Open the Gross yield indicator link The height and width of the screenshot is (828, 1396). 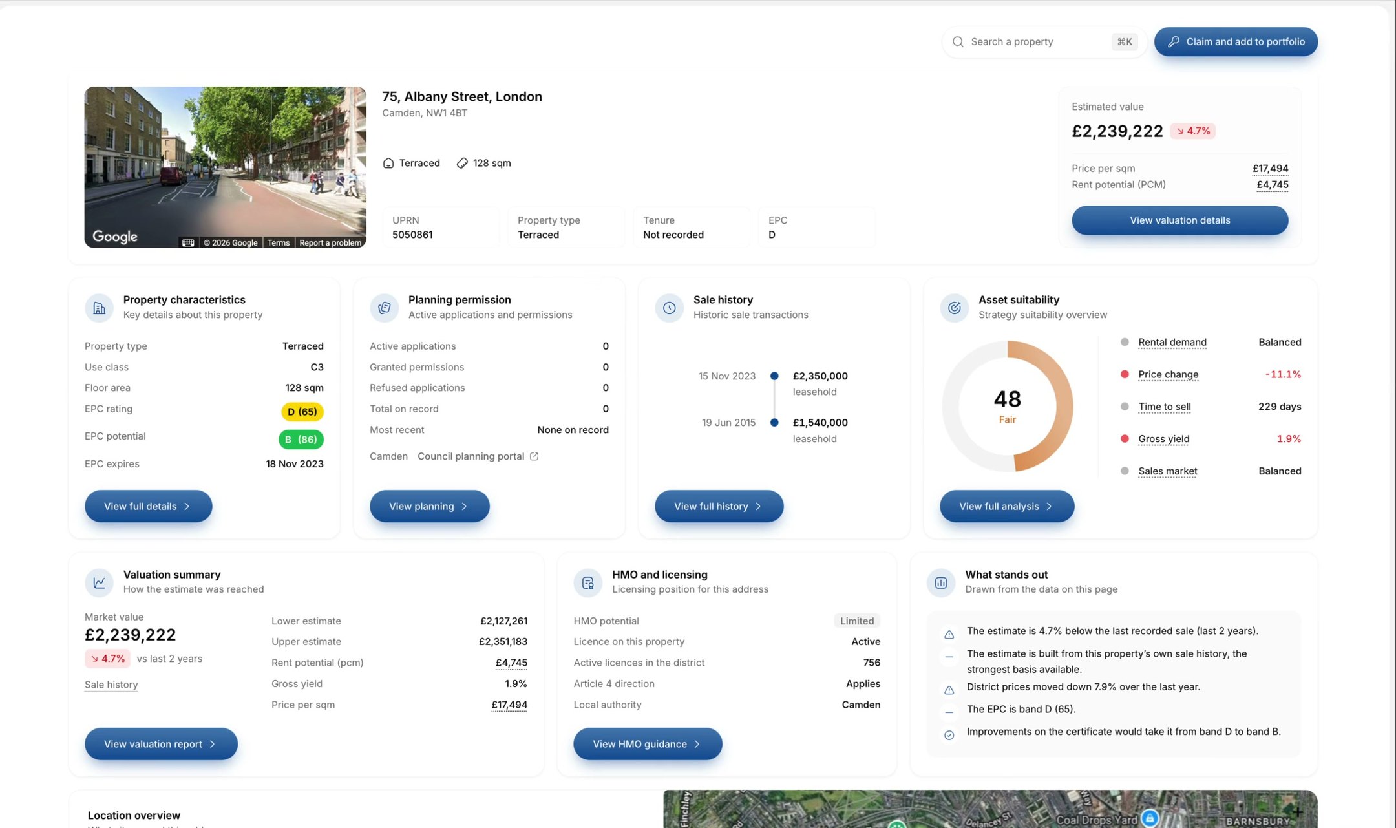pyautogui.click(x=1163, y=440)
